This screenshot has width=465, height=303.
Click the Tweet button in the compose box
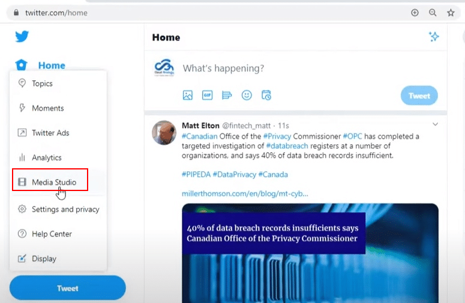pyautogui.click(x=419, y=96)
